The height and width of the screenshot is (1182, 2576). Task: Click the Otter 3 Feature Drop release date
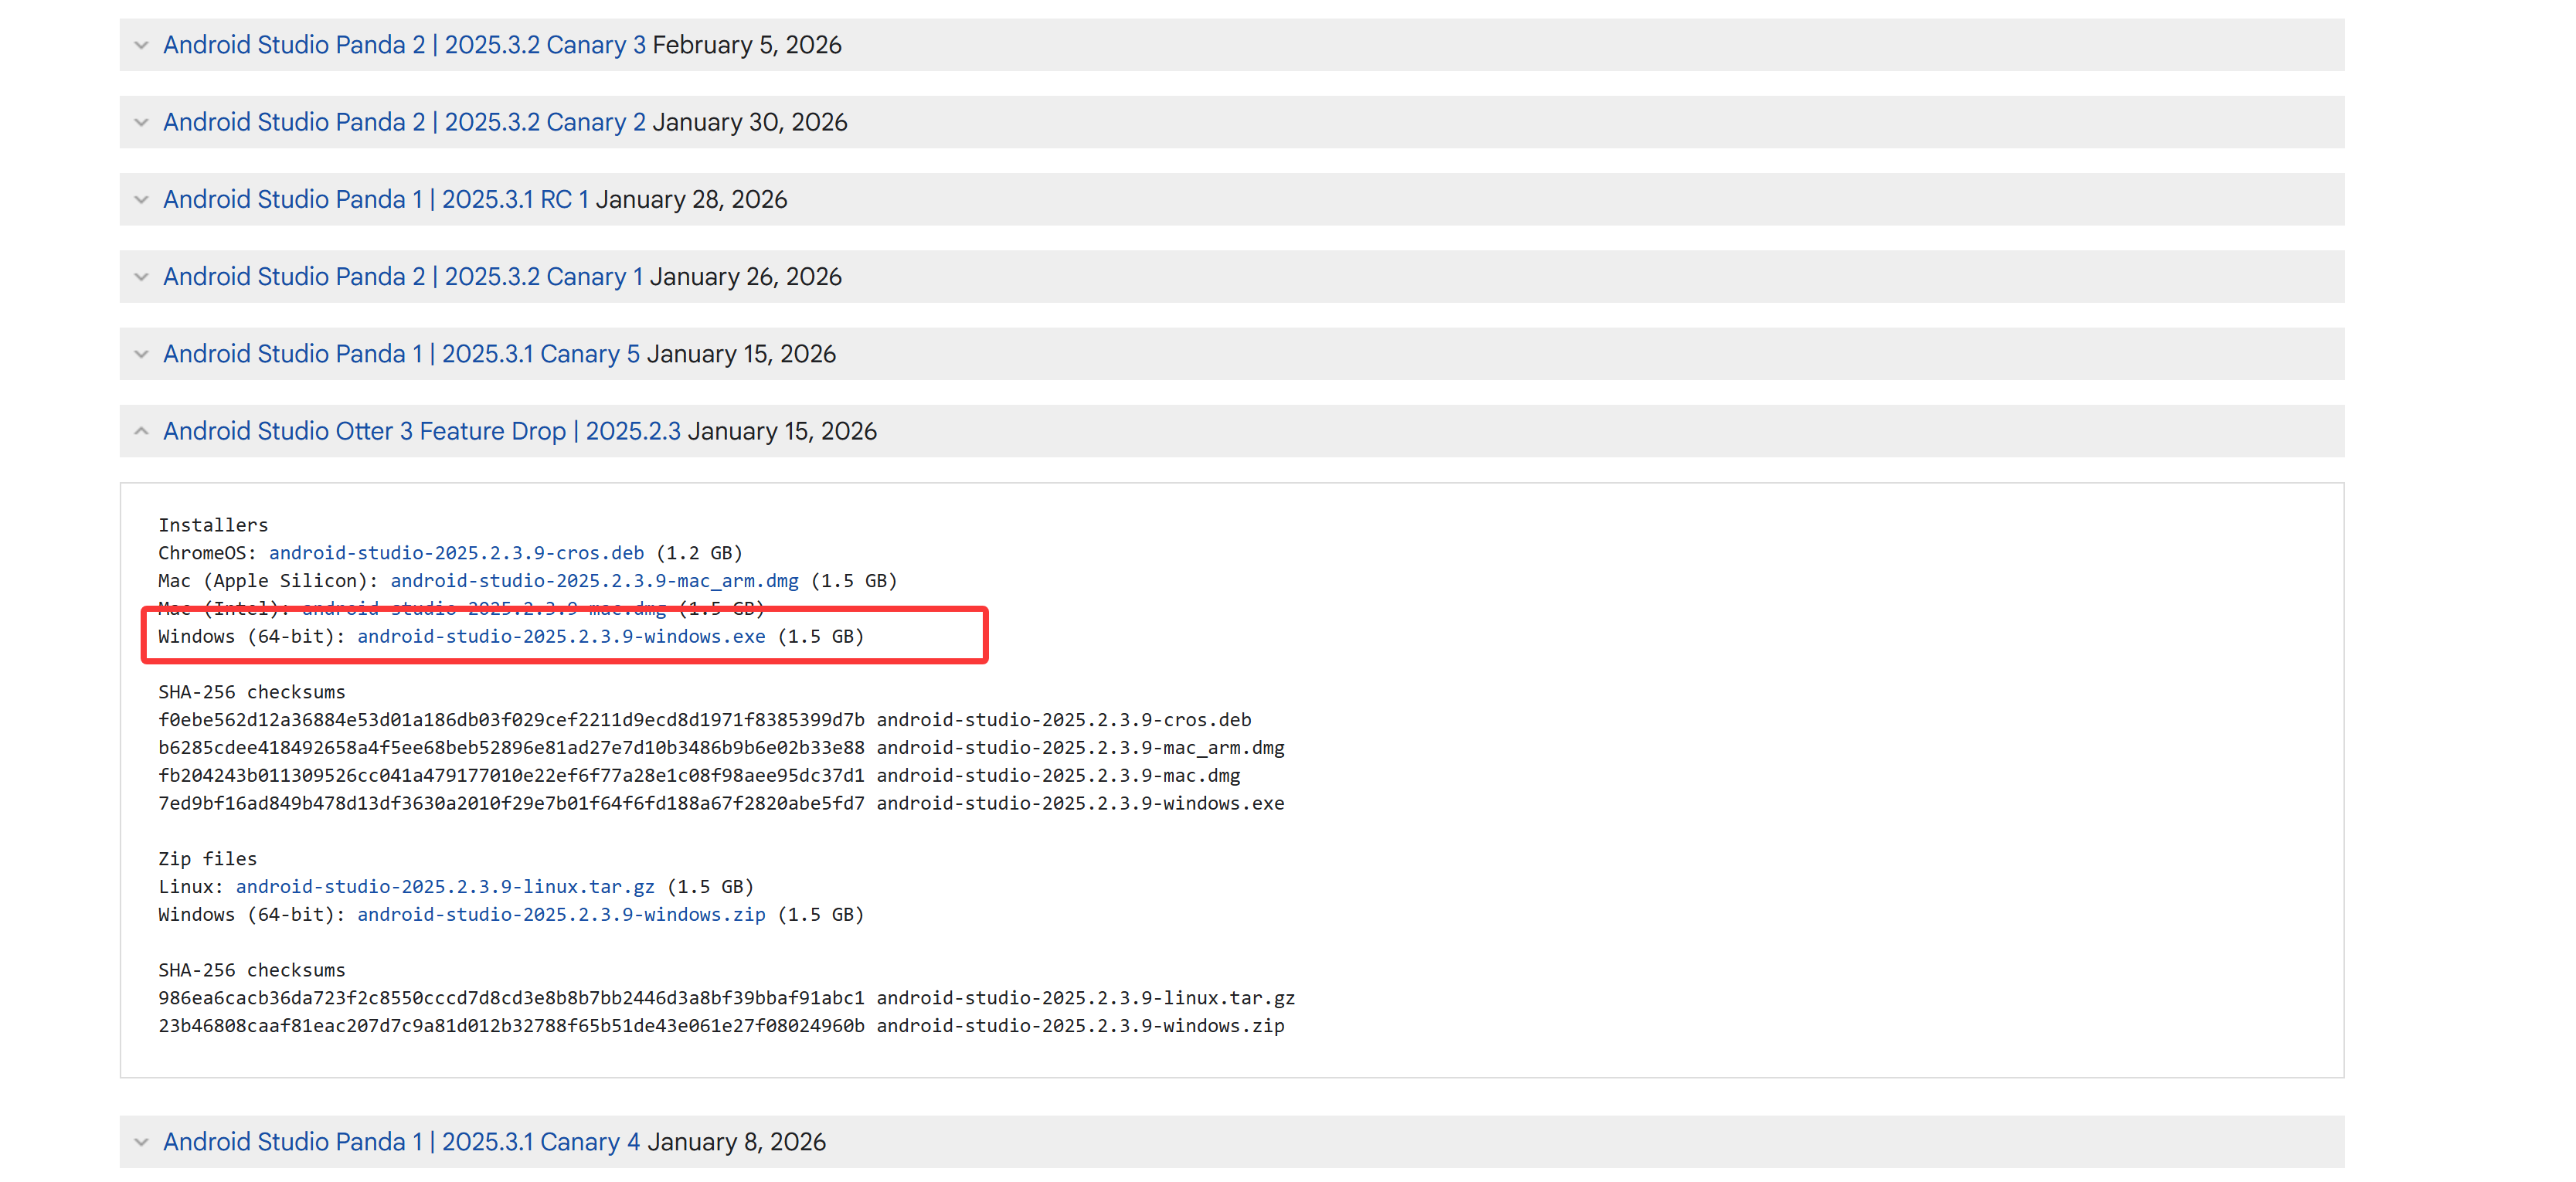coord(782,431)
